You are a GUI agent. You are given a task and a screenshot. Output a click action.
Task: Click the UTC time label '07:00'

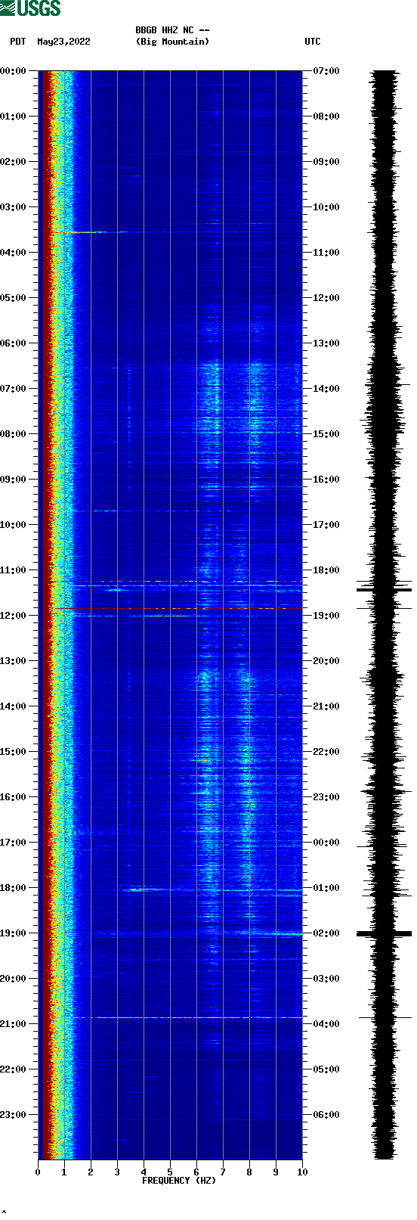[326, 71]
